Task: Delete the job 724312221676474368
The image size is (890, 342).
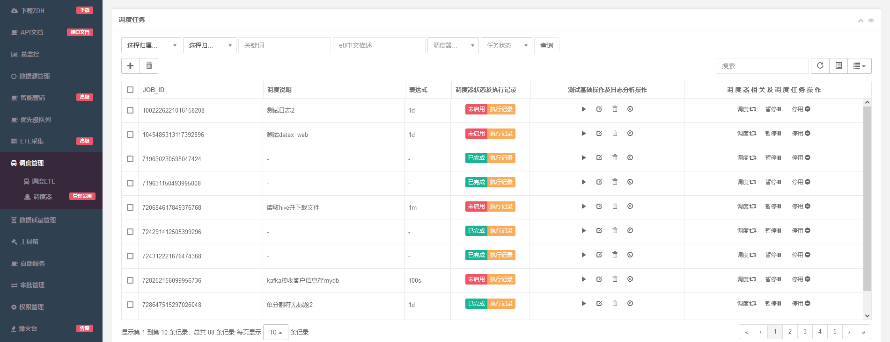Action: click(x=615, y=255)
